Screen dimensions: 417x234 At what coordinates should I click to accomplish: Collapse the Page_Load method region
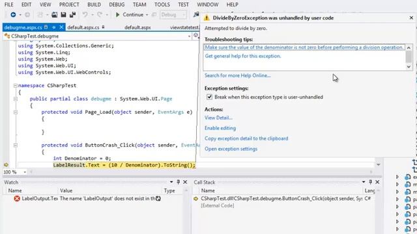(x=15, y=112)
